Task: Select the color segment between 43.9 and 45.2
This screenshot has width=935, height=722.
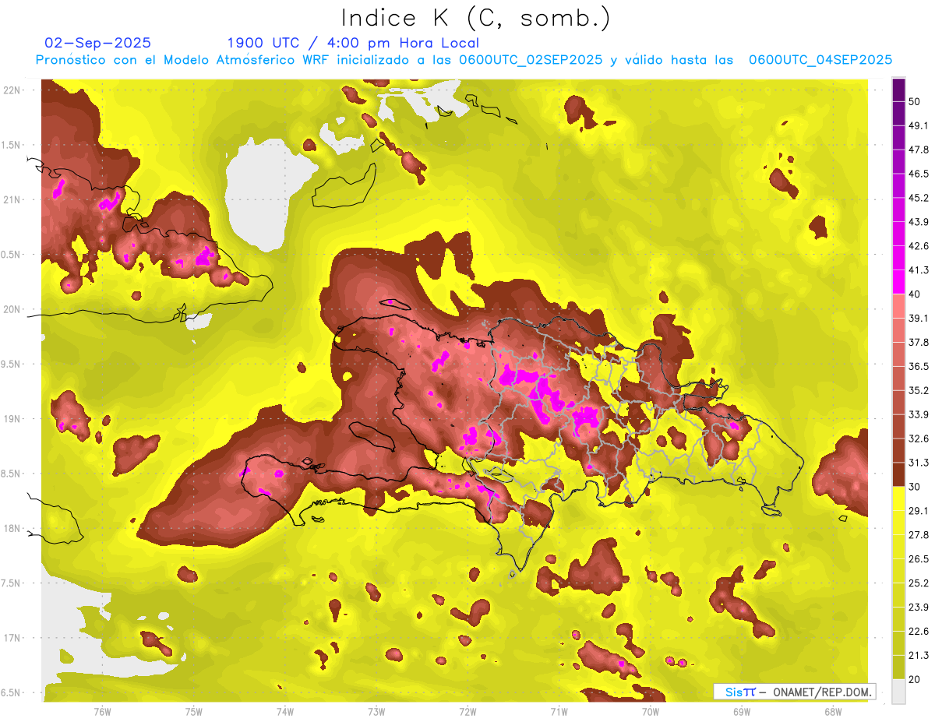Action: 898,210
